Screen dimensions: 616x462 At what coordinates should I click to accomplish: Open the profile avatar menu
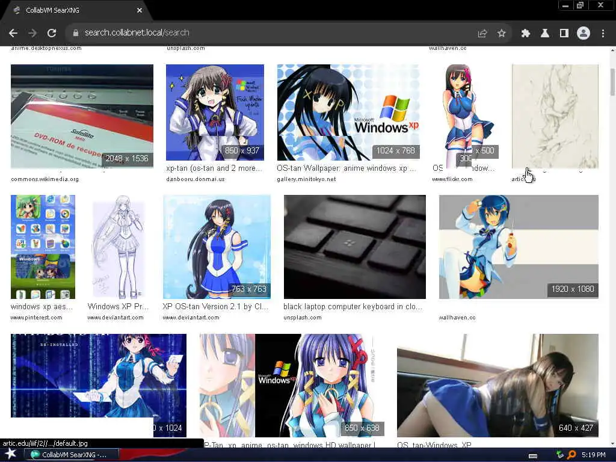pos(584,34)
